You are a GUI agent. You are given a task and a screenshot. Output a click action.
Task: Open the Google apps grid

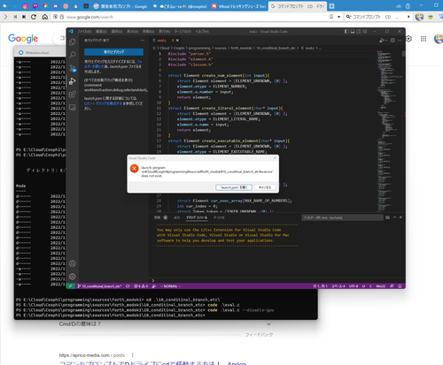tap(424, 39)
